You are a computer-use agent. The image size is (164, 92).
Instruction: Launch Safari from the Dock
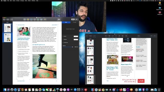click(x=15, y=90)
